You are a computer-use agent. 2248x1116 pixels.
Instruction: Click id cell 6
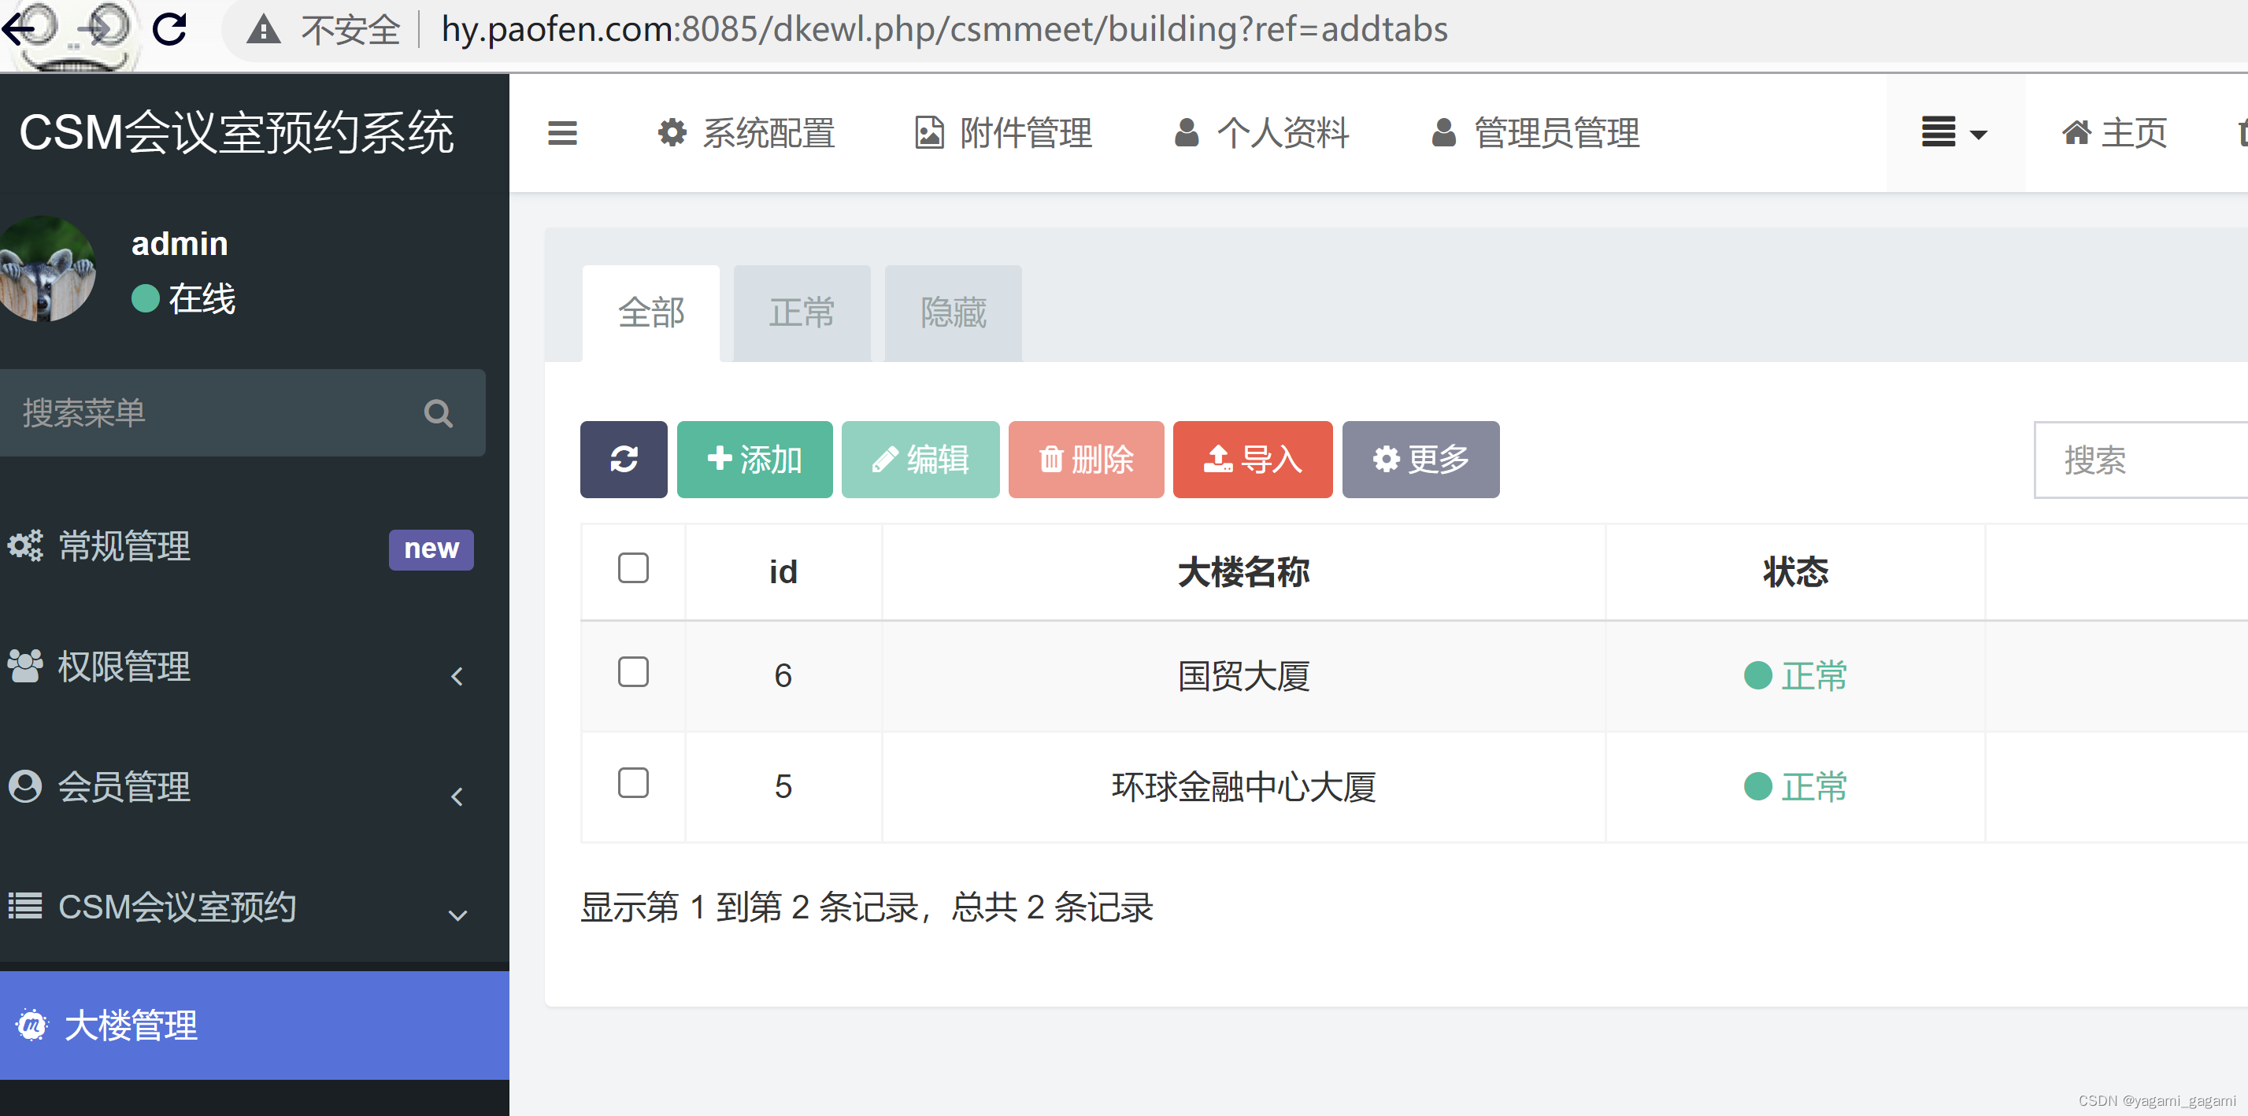783,676
